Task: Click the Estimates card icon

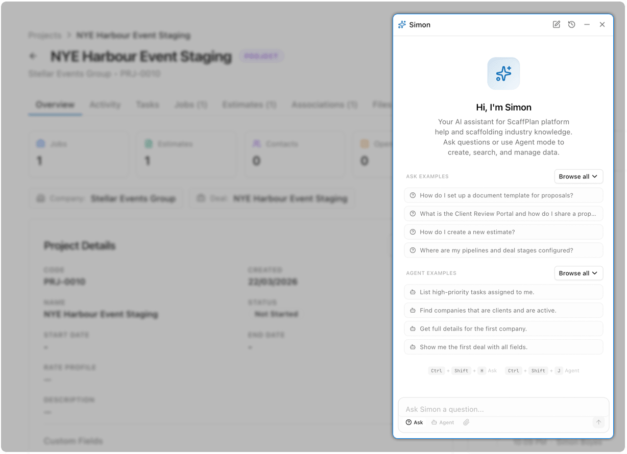Action: tap(148, 144)
